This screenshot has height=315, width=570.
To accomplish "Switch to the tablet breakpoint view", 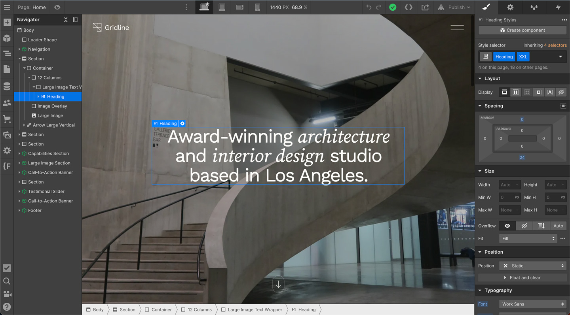I will click(x=222, y=7).
